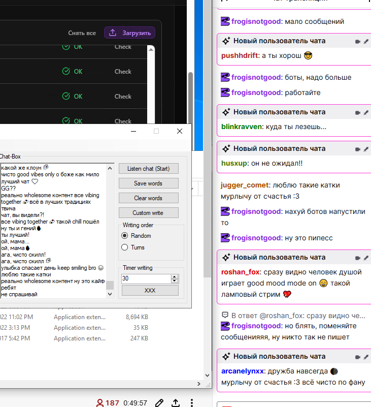Select the Turns writing order option
The image size is (371, 407).
125,247
